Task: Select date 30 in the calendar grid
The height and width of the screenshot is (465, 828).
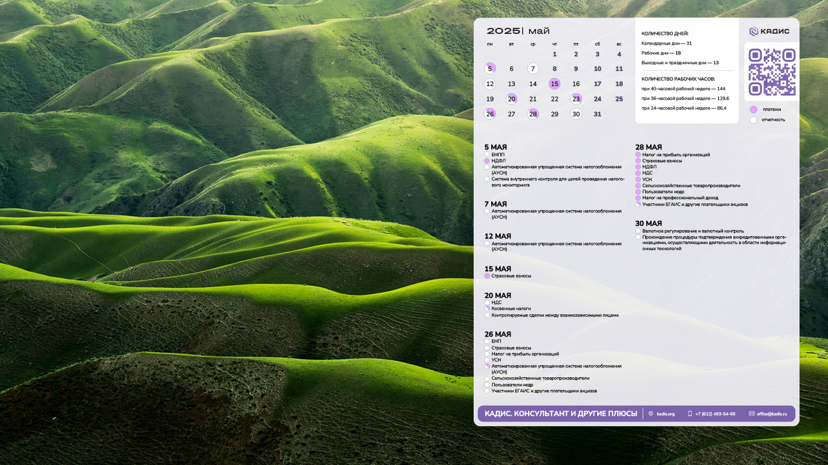Action: point(576,114)
